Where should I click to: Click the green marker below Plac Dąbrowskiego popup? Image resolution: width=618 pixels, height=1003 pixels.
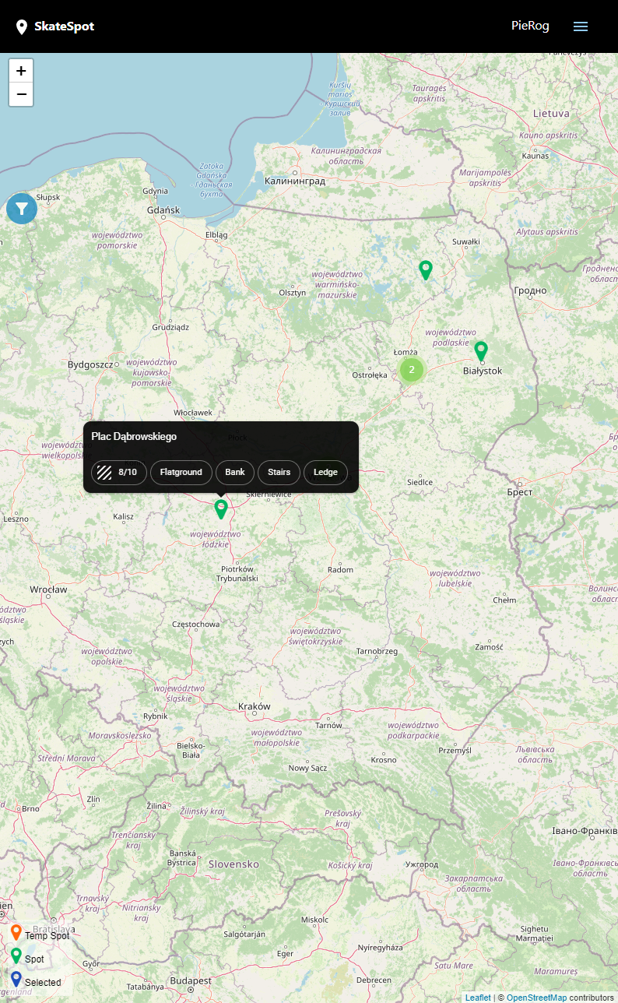pos(221,509)
